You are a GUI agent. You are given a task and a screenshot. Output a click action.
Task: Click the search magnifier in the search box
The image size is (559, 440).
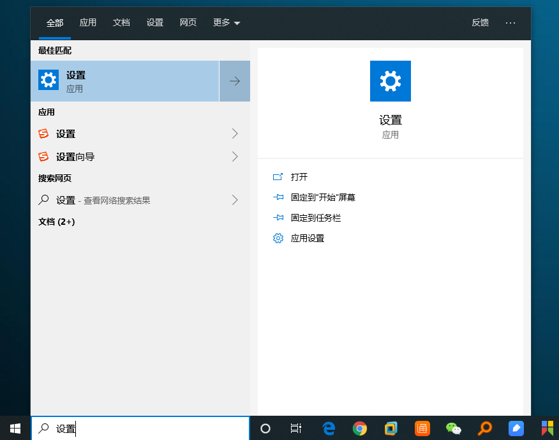click(x=42, y=429)
